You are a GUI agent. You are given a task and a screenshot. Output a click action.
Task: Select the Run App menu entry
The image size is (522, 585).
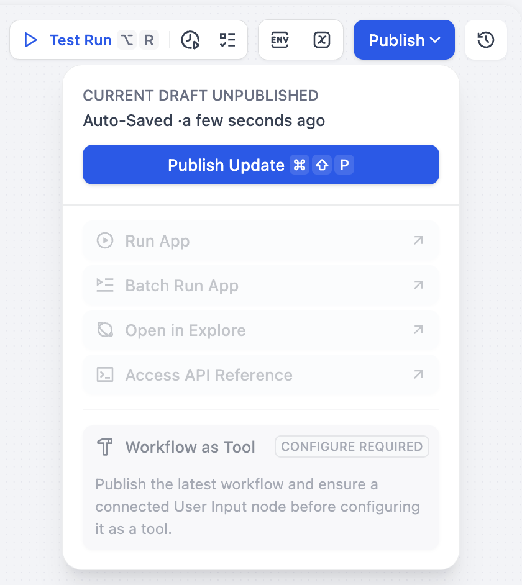tap(260, 241)
